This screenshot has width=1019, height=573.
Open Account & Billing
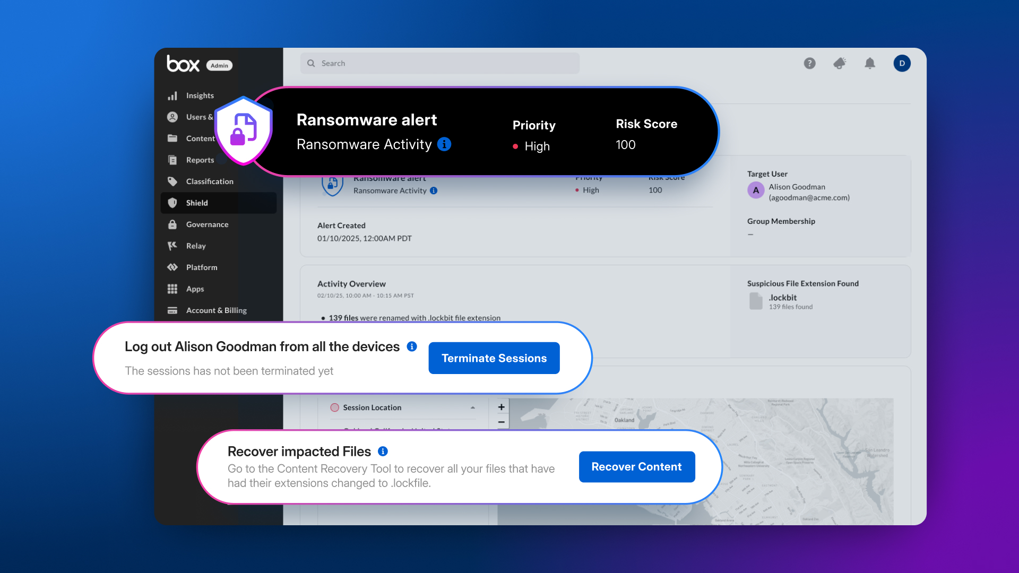click(x=216, y=310)
